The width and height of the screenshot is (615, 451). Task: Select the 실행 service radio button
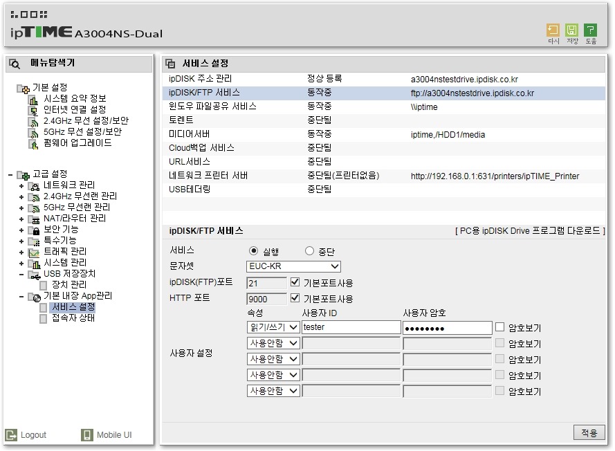(253, 250)
